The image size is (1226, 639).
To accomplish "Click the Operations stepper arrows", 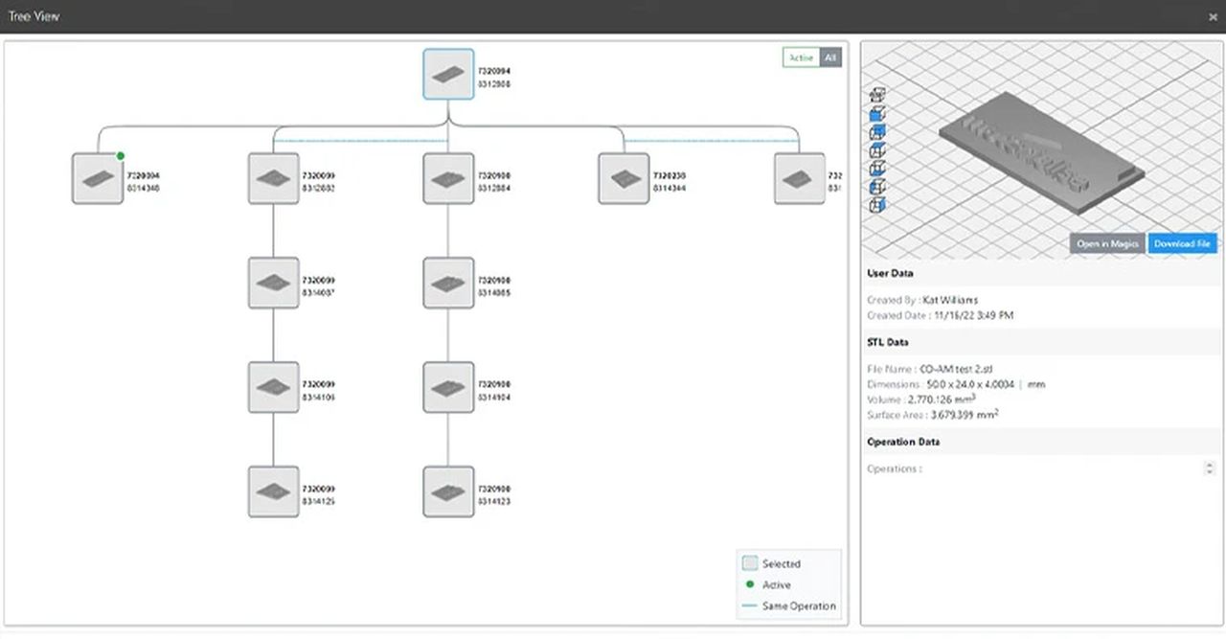I will 1211,468.
